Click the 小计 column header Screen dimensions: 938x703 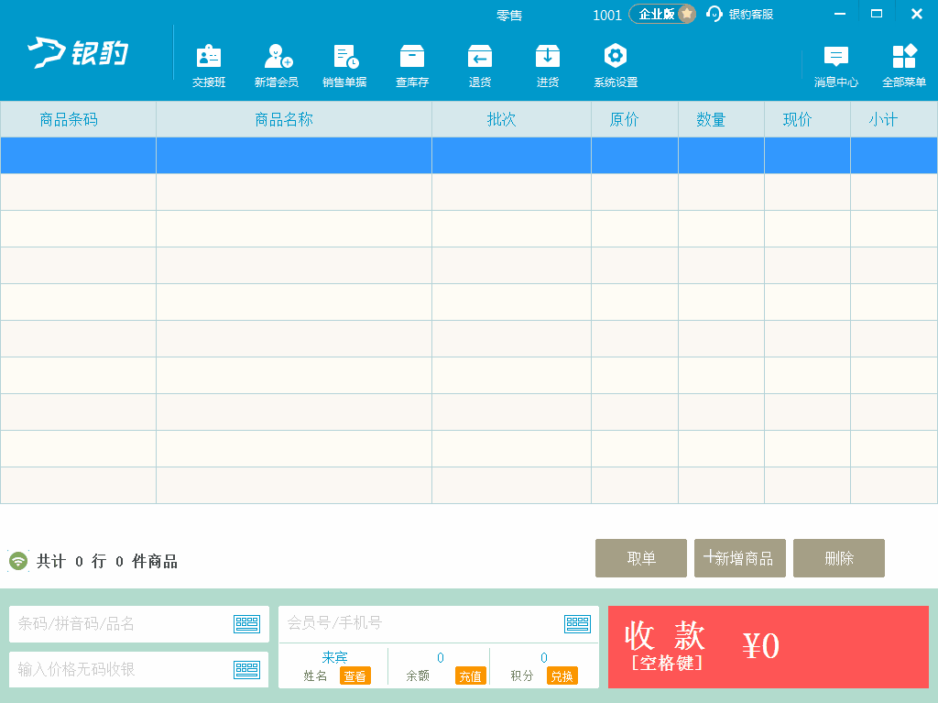click(894, 120)
